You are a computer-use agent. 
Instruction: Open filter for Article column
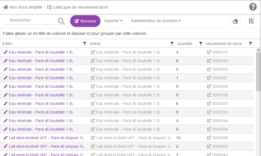(x=172, y=44)
